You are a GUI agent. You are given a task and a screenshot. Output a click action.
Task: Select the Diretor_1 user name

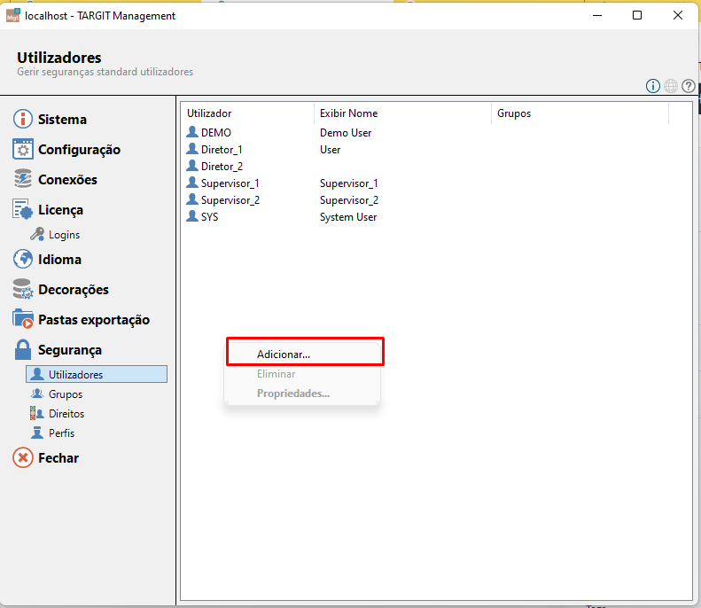coord(222,150)
